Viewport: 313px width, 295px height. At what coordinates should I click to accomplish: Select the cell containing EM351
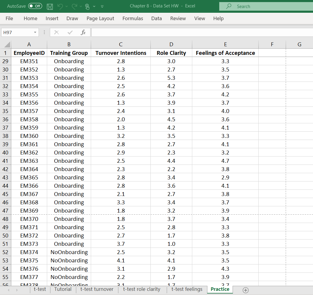tap(29, 61)
